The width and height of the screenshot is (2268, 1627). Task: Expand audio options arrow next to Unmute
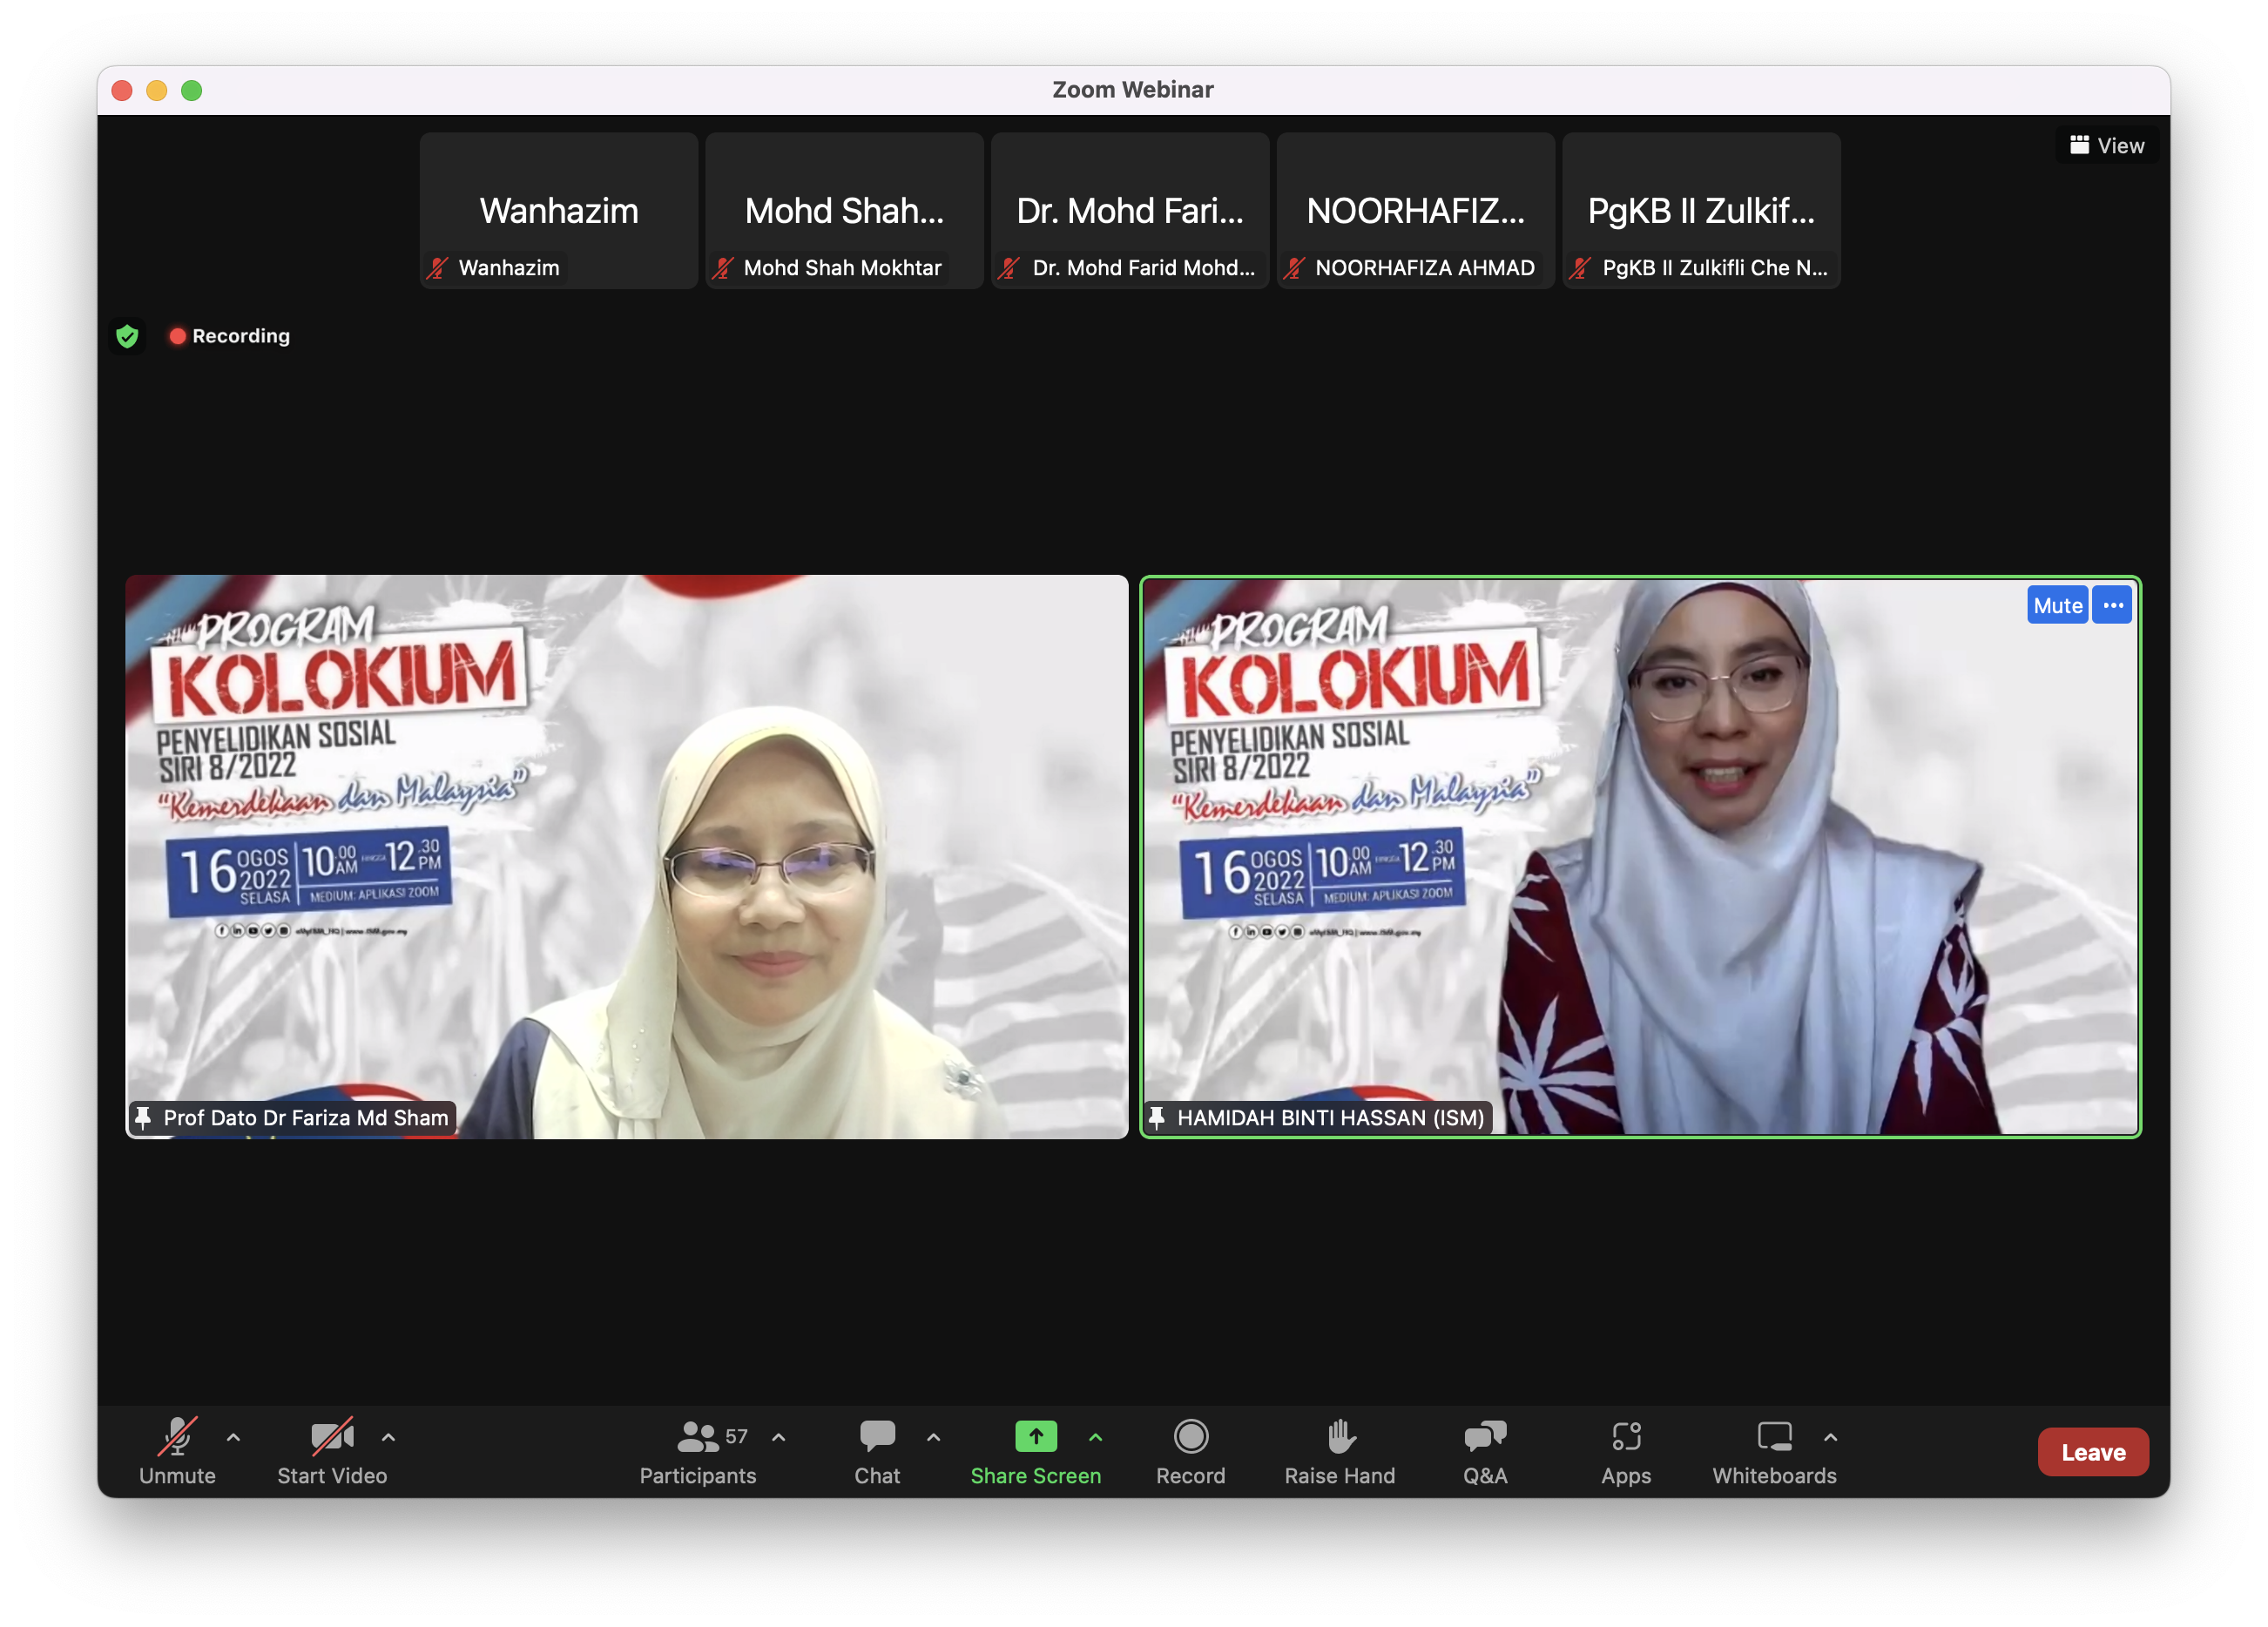tap(233, 1437)
